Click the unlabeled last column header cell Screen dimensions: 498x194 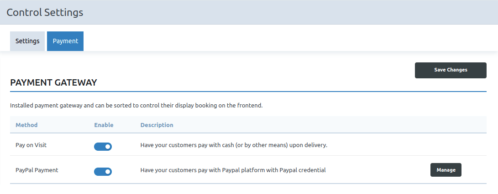click(446, 125)
